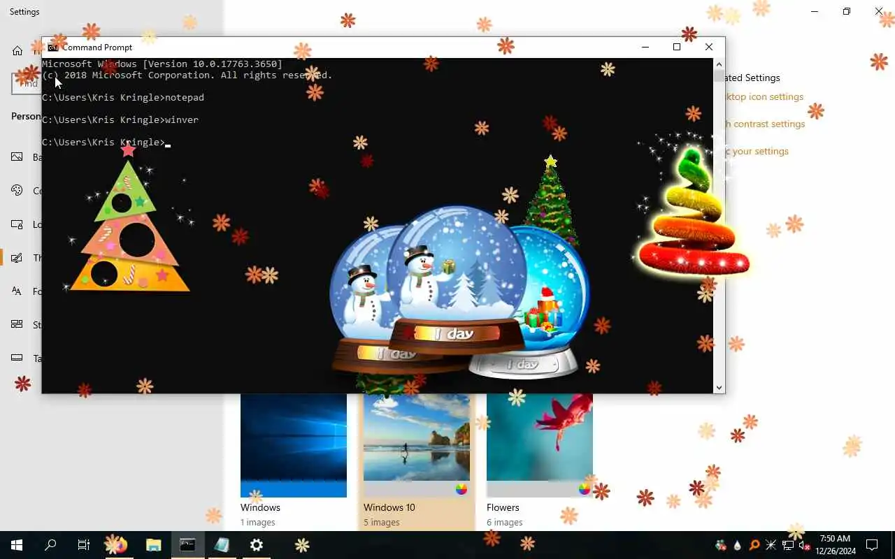
Task: Click the water drop tray icon
Action: tap(738, 545)
